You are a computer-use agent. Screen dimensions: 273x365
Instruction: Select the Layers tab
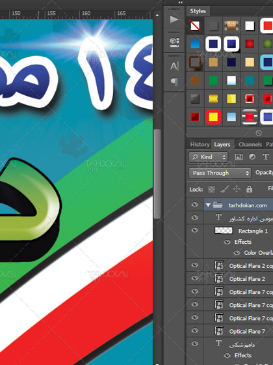point(222,145)
